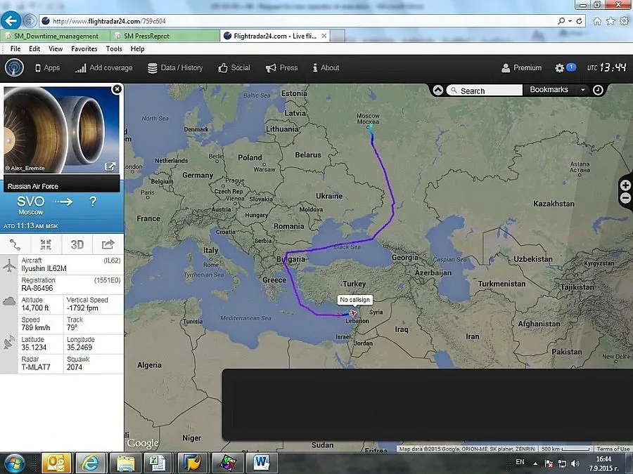Show the flight route path icon
This screenshot has width=633, height=474.
pyautogui.click(x=15, y=244)
